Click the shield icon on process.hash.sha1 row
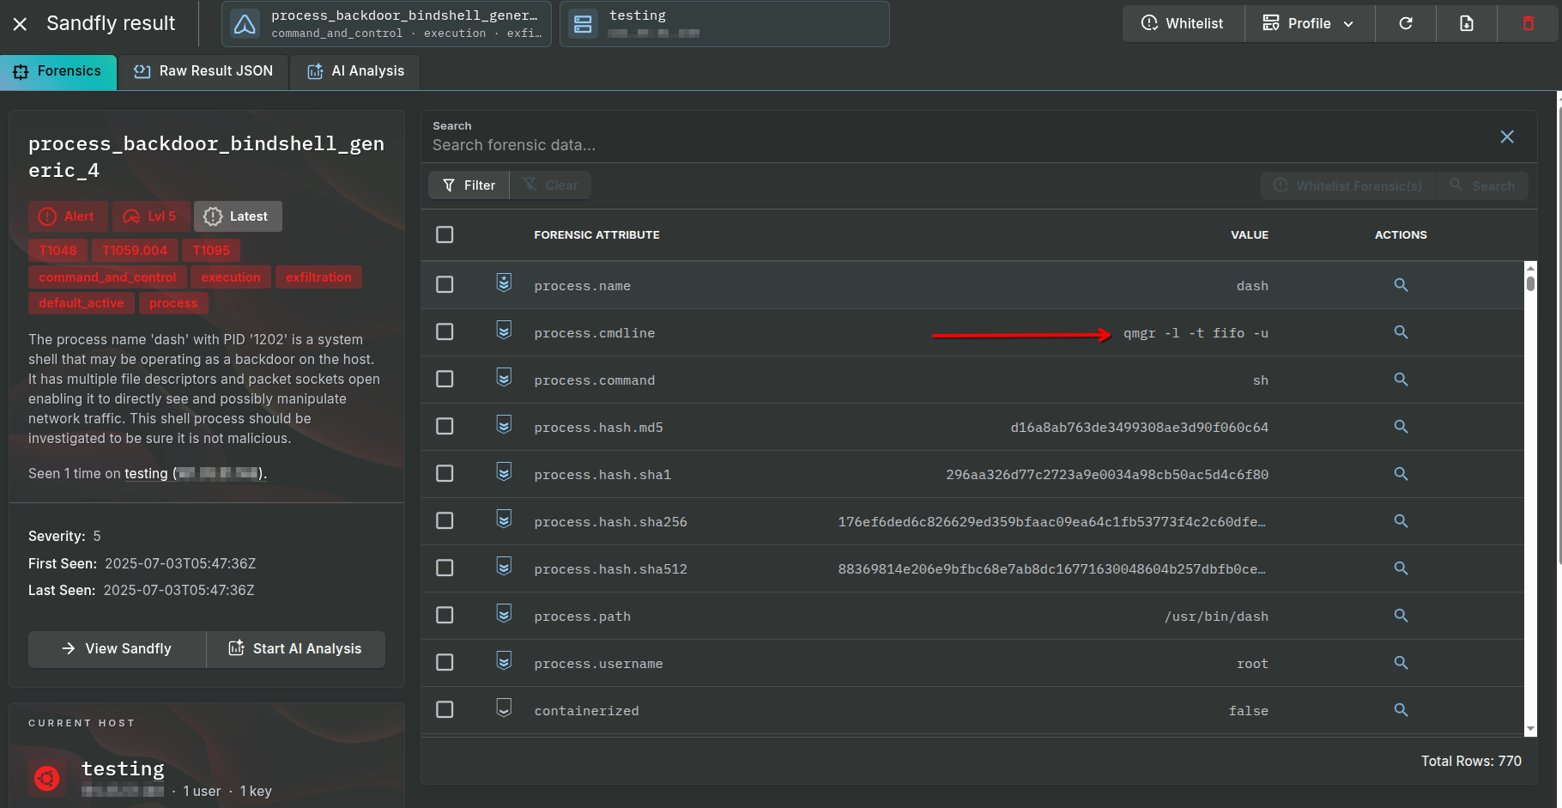This screenshot has width=1562, height=808. point(504,471)
